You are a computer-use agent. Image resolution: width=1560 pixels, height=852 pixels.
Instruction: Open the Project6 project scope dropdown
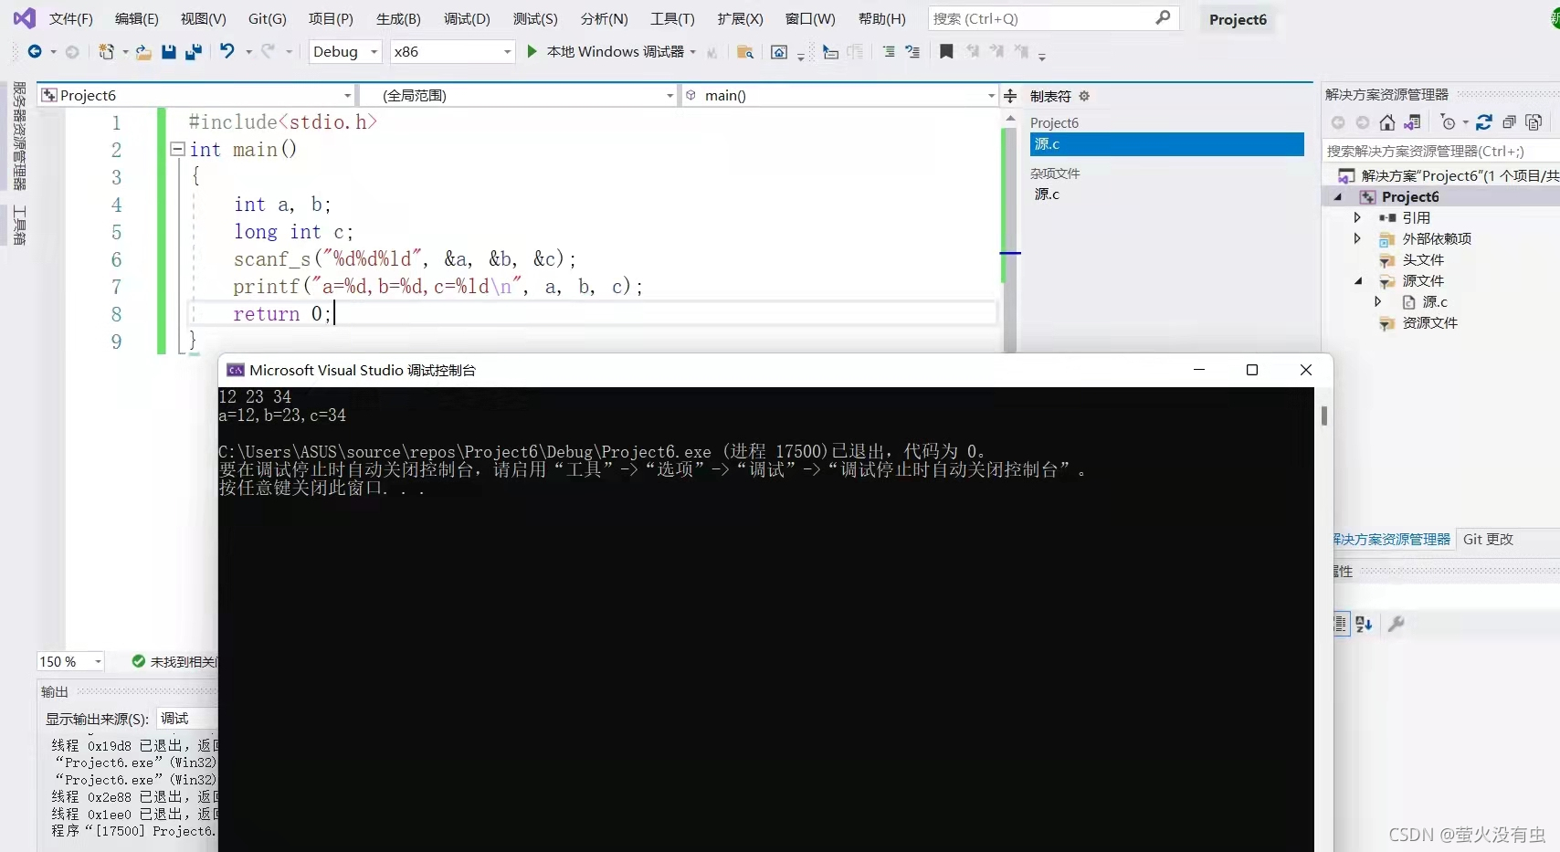pos(195,95)
